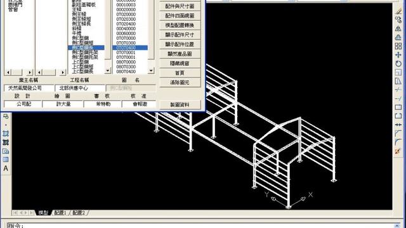Select the Erase tool in the modify toolbar
This screenshot has width=406, height=228.
[398, 11]
